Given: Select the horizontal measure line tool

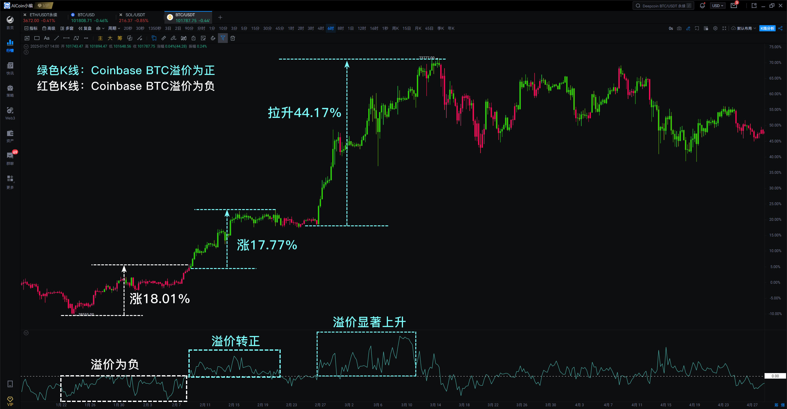Looking at the screenshot, I should point(66,38).
